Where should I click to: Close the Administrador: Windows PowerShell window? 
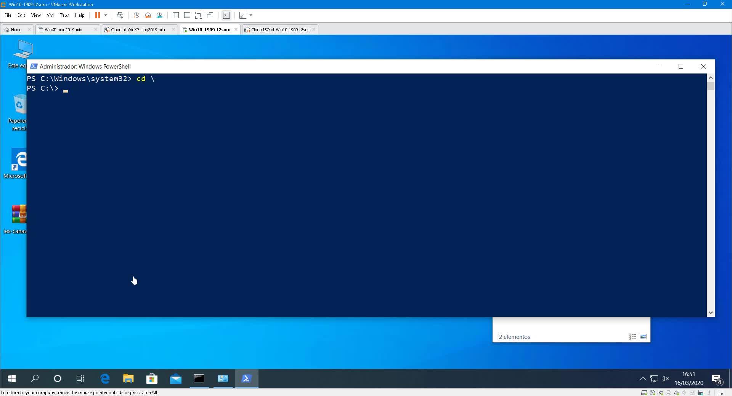(703, 66)
